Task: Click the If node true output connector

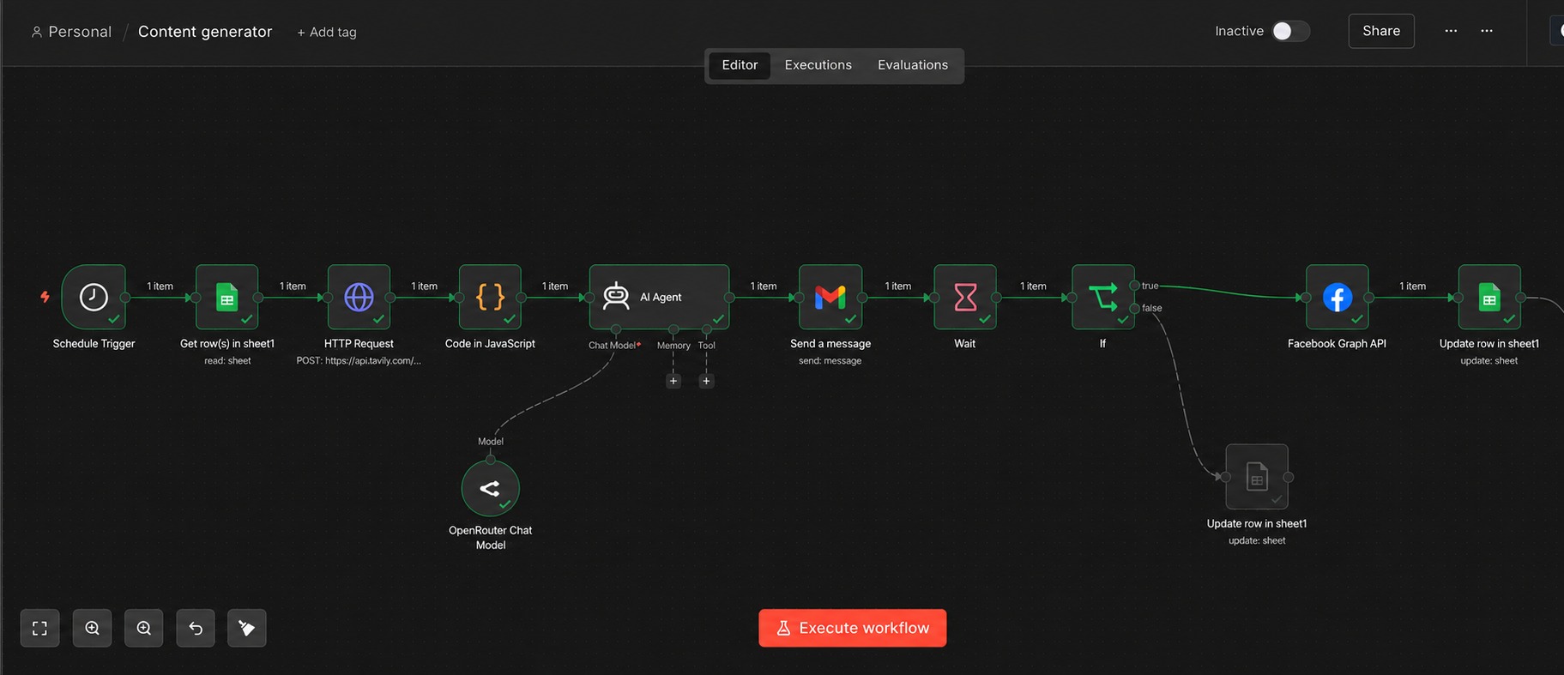Action: 1135,286
